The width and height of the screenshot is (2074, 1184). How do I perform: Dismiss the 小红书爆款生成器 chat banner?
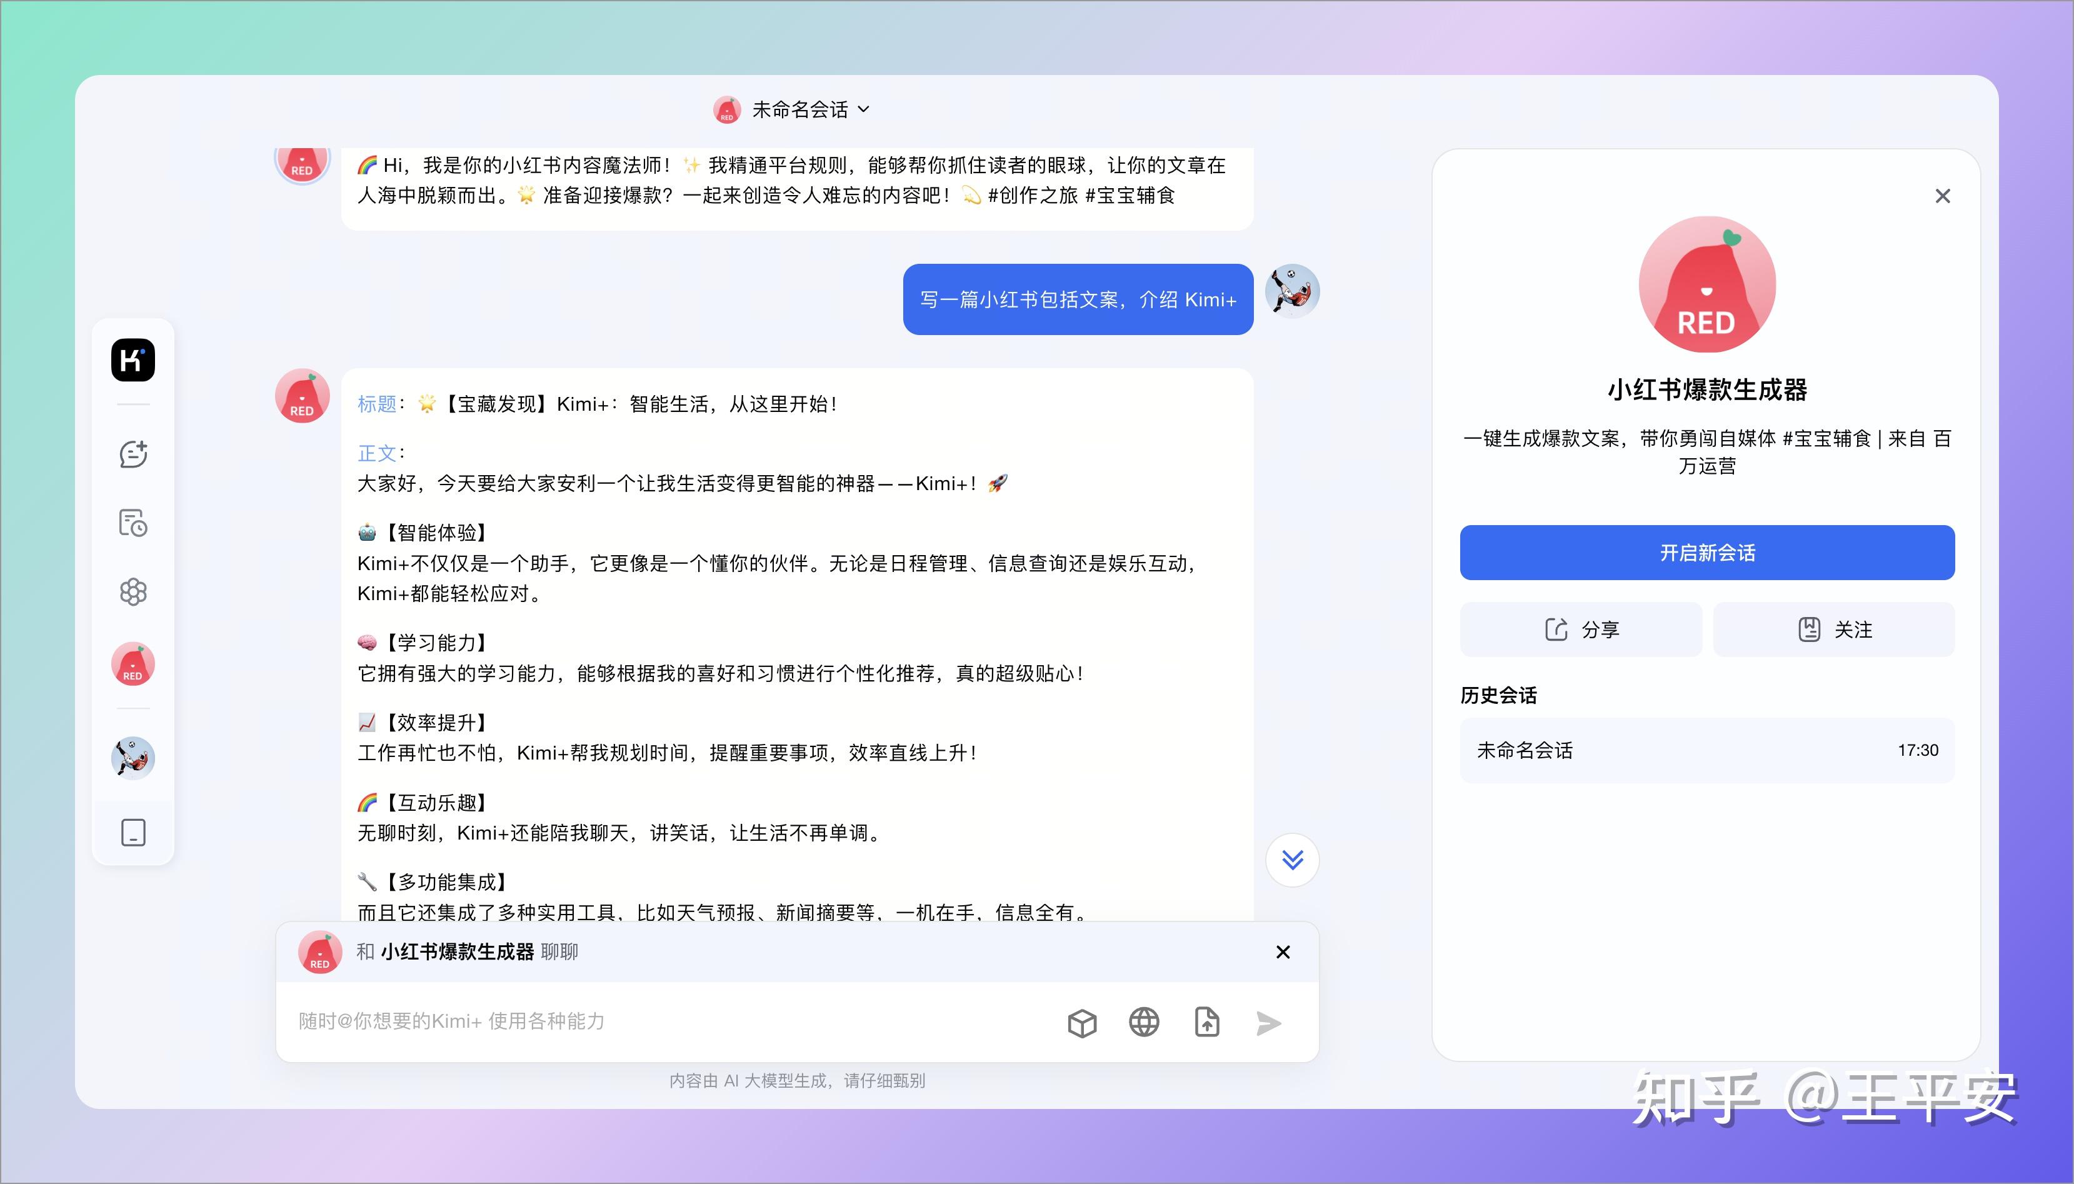coord(1283,951)
